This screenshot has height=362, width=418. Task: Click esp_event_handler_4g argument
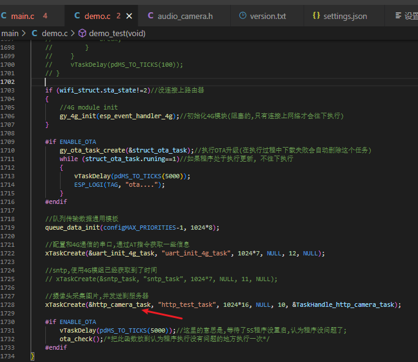pos(136,116)
